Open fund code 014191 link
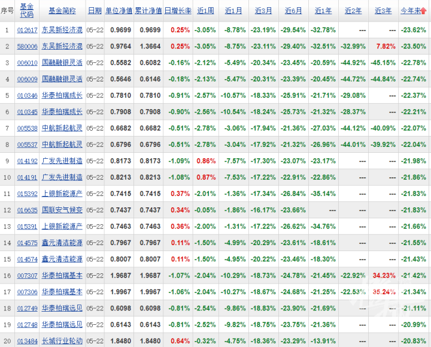This screenshot has height=347, width=431. click(x=27, y=177)
